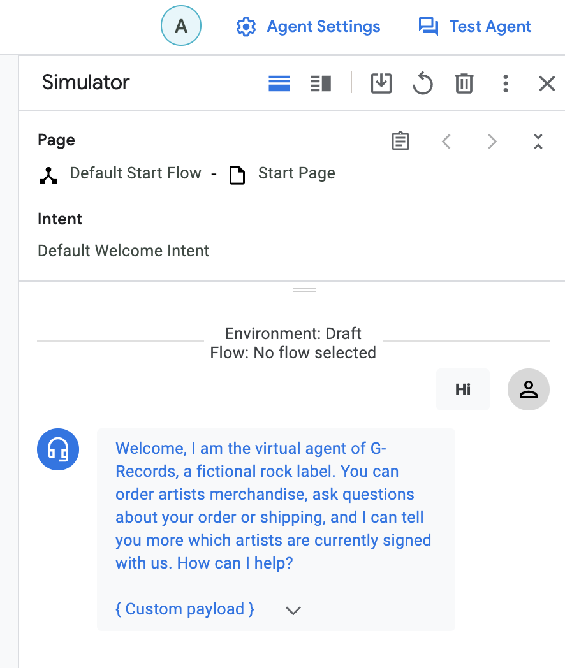Open the simulator three-dot more options menu
The height and width of the screenshot is (668, 565).
pyautogui.click(x=505, y=83)
